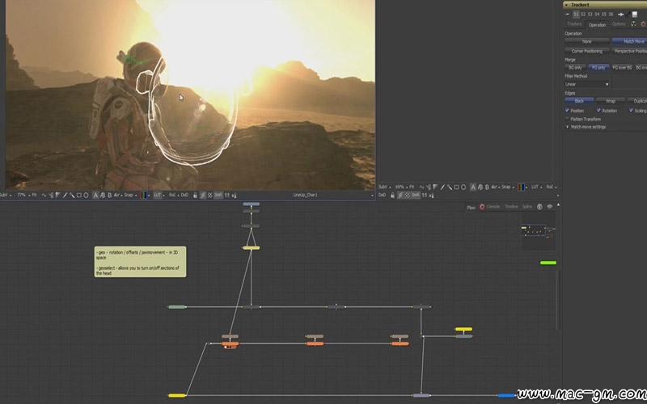Open the Console tab
Image resolution: width=647 pixels, height=404 pixels.
pos(493,207)
